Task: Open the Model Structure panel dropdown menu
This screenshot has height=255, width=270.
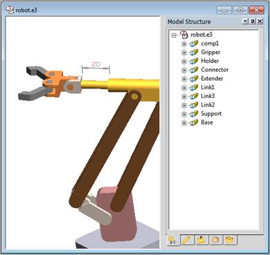Action: coord(246,21)
